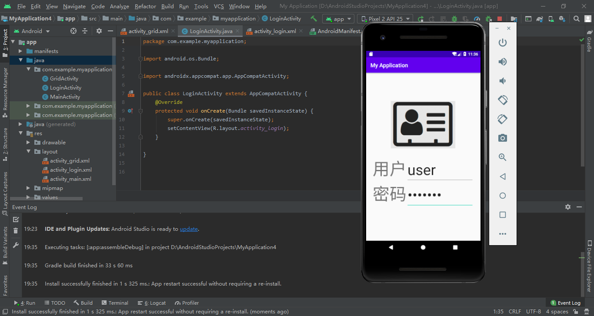Click Collapse All icon in Project panel
This screenshot has width=594, height=316.
pos(85,31)
